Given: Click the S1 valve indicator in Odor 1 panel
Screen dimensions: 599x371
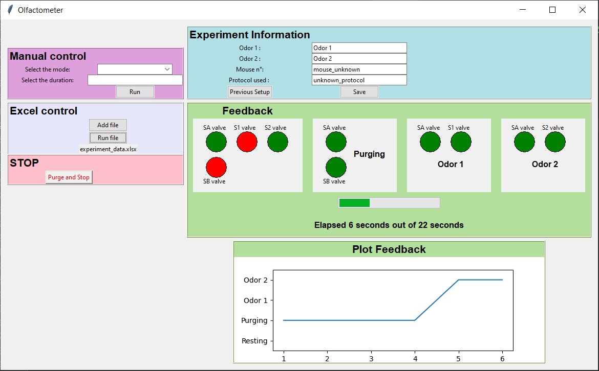Looking at the screenshot, I should pyautogui.click(x=461, y=142).
